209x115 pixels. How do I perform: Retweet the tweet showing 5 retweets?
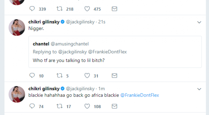click(x=59, y=76)
